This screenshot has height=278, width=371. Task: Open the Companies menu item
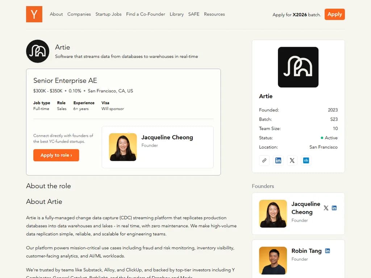pyautogui.click(x=79, y=14)
